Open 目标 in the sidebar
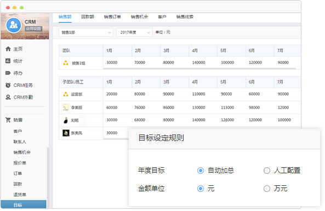The image size is (325, 211). pyautogui.click(x=24, y=204)
